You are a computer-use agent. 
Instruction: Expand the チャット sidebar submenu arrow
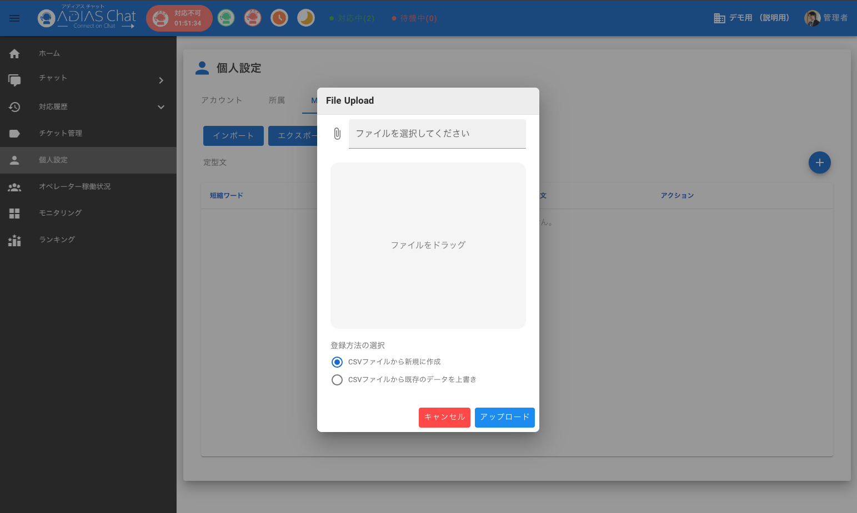(x=161, y=80)
